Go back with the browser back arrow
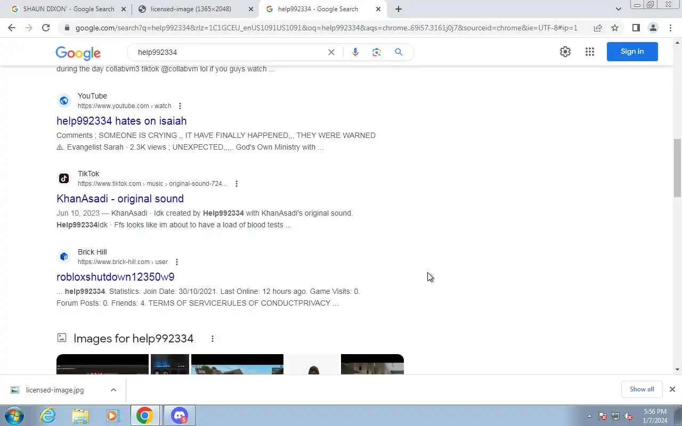Viewport: 682px width, 426px height. (12, 28)
